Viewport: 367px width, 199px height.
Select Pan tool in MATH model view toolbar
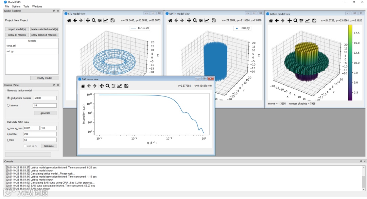coord(189,21)
